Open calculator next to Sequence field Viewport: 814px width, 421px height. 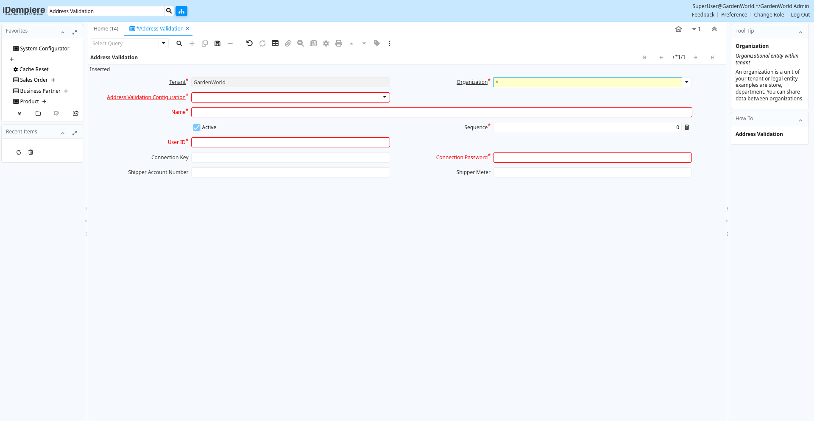tap(687, 127)
